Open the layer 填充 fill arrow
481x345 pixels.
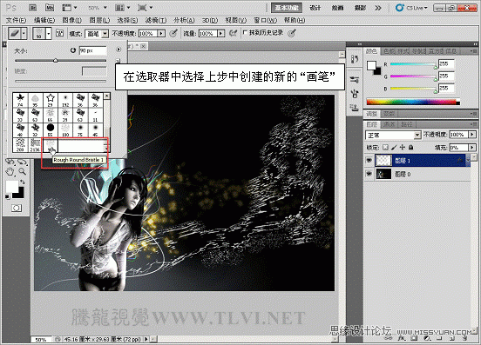[x=472, y=148]
